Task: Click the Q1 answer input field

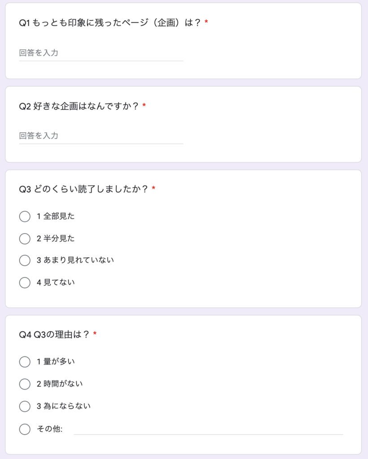Action: pyautogui.click(x=101, y=53)
